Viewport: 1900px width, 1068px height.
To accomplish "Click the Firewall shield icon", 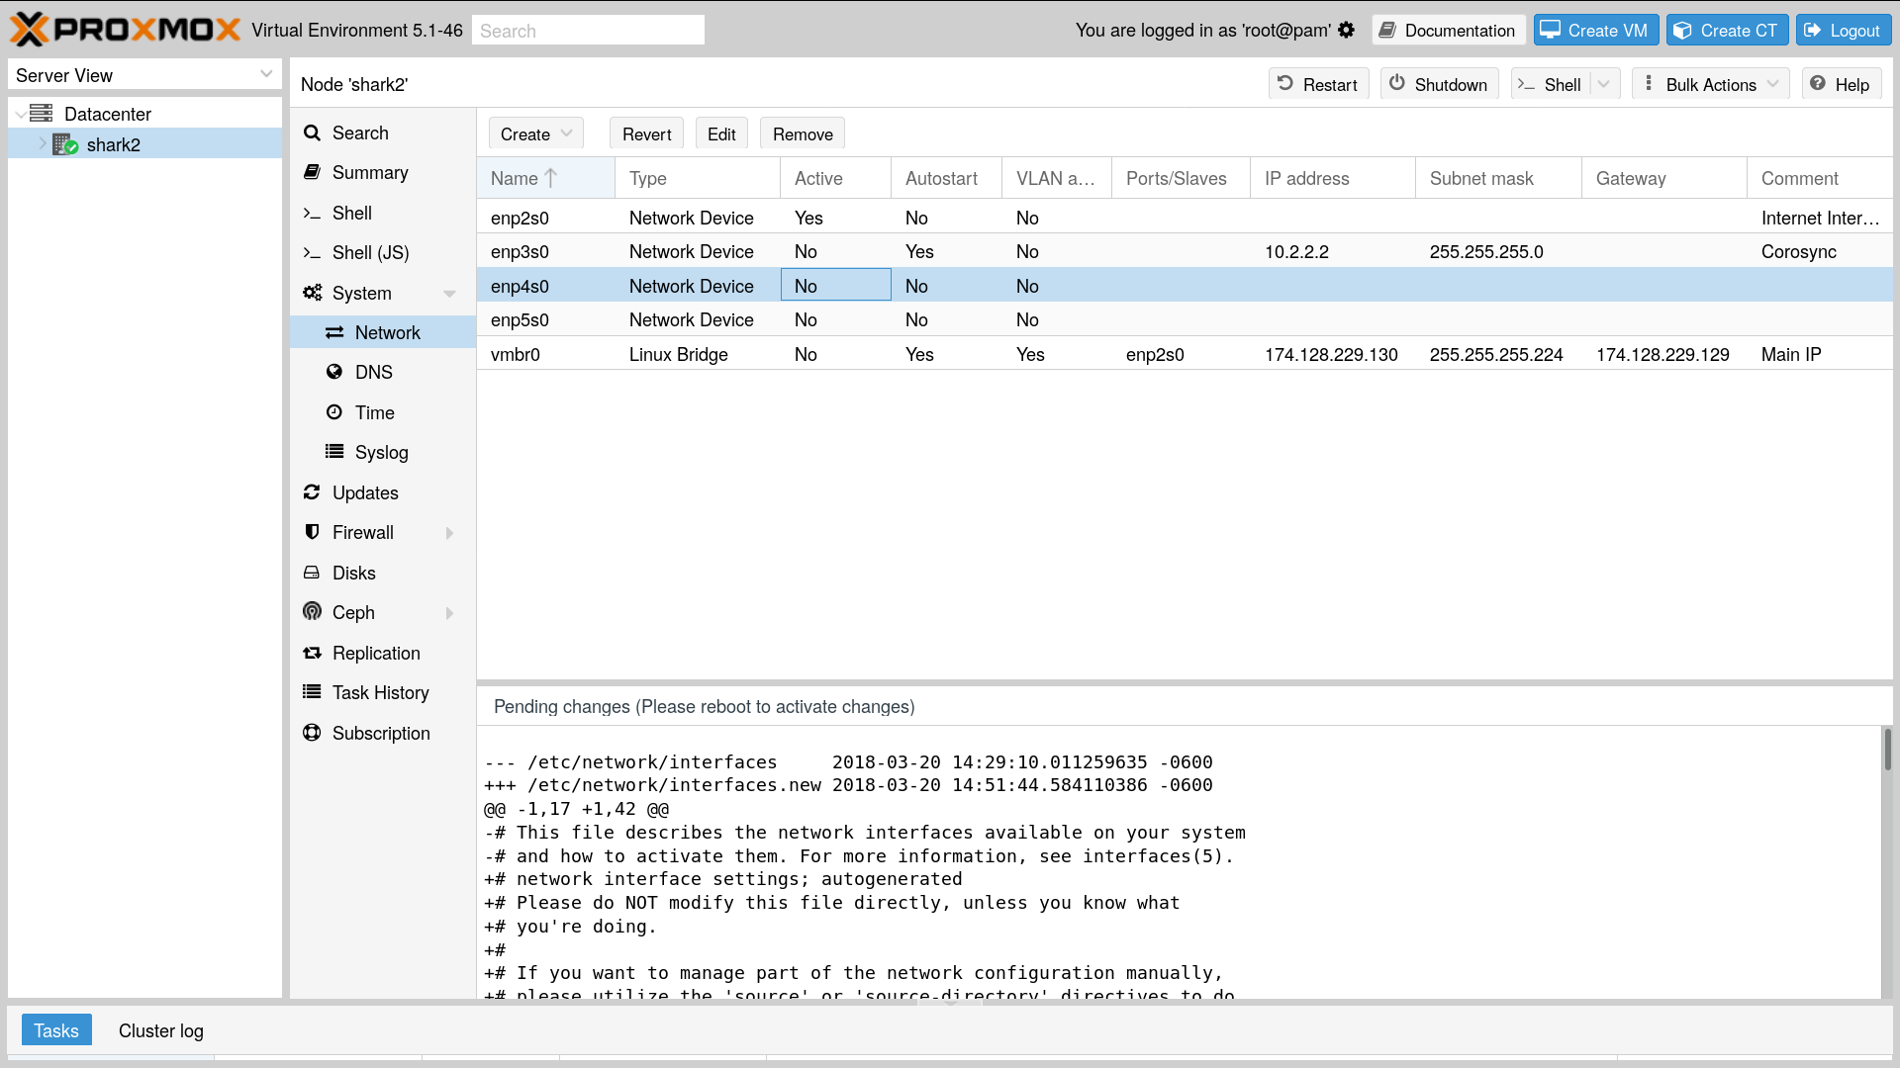I will pyautogui.click(x=312, y=532).
